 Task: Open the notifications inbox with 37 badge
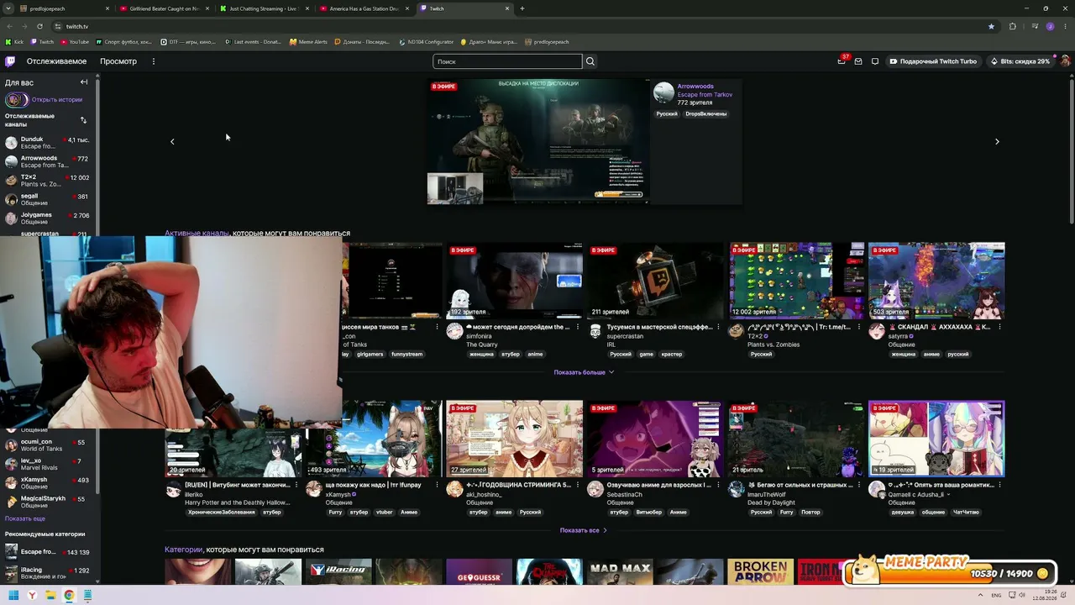[x=842, y=61]
